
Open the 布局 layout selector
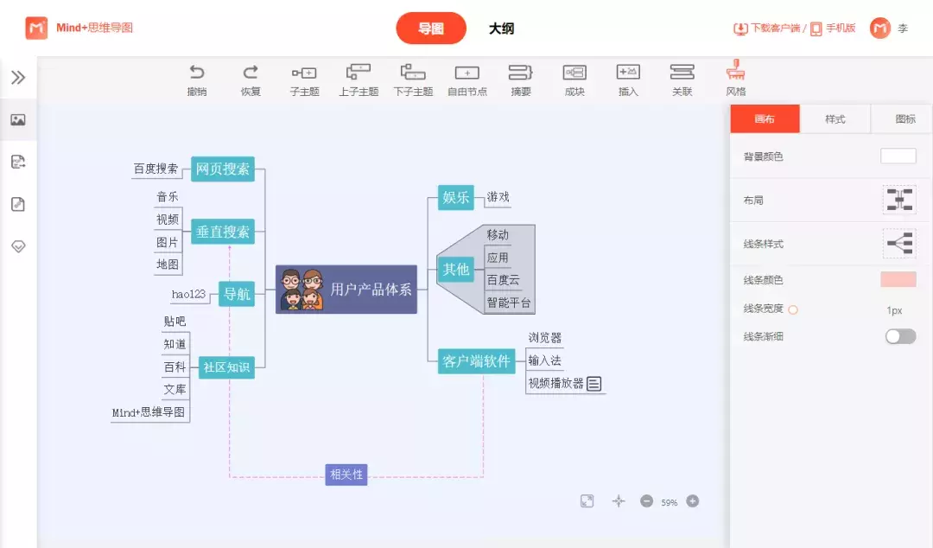click(x=898, y=200)
